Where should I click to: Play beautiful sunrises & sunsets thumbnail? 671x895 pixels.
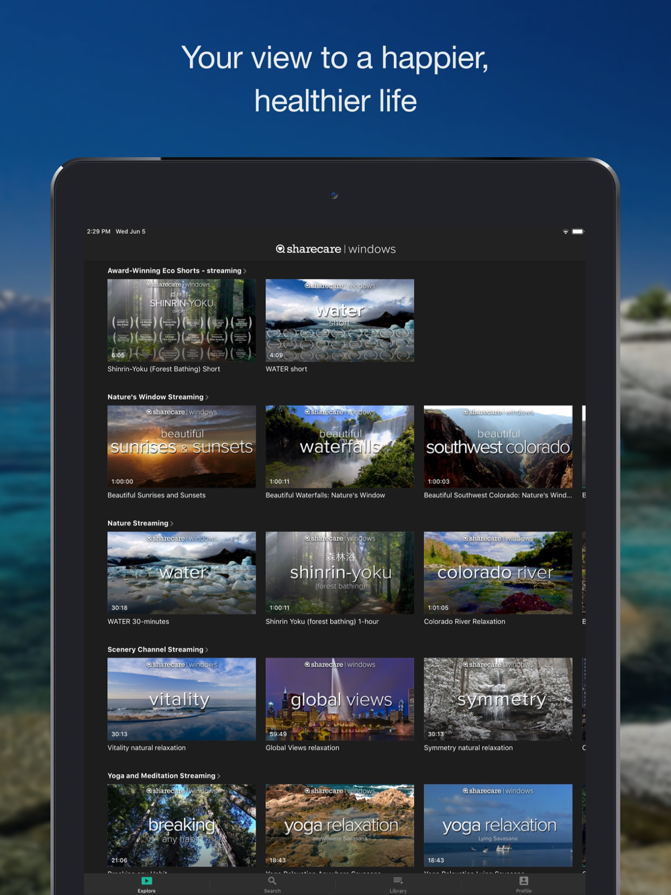[x=182, y=446]
